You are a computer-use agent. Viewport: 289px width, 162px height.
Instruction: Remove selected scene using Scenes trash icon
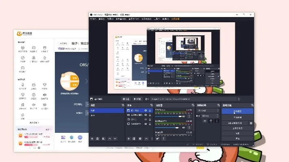pos(98,139)
